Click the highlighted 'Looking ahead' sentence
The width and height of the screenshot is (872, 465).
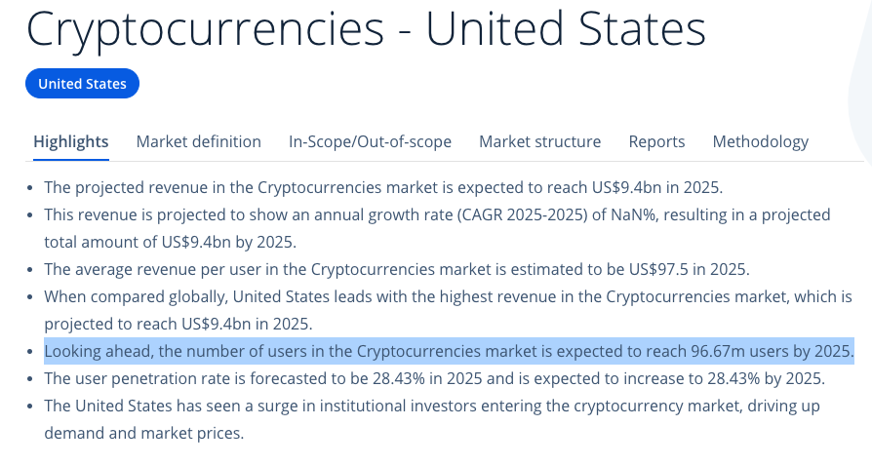click(450, 351)
